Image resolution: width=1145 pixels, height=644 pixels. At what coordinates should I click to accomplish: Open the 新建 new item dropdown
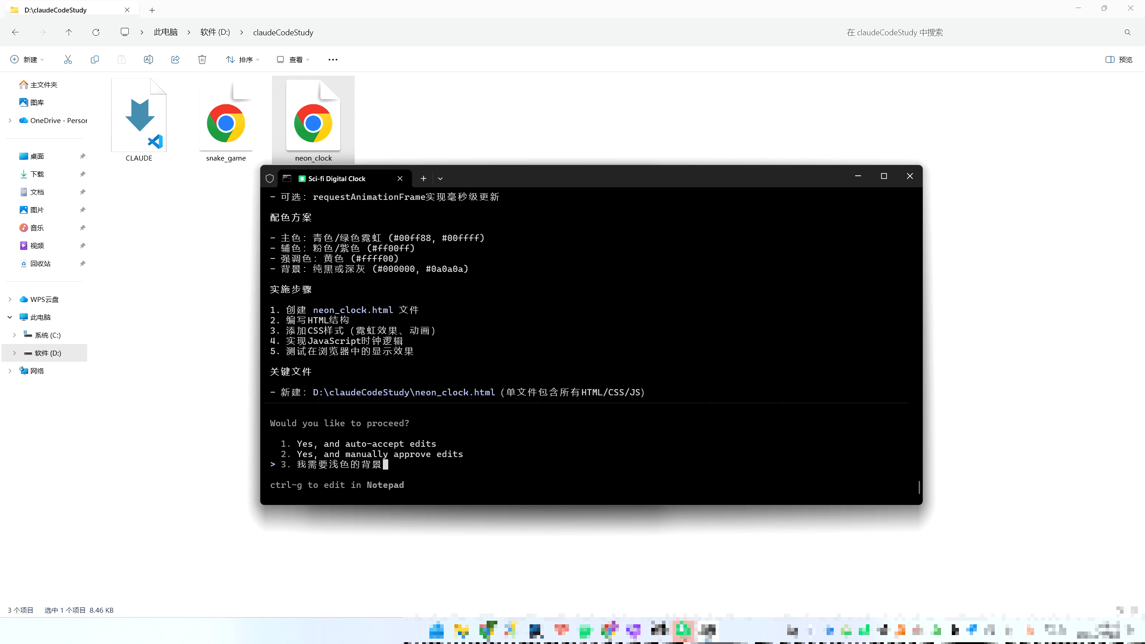(27, 59)
